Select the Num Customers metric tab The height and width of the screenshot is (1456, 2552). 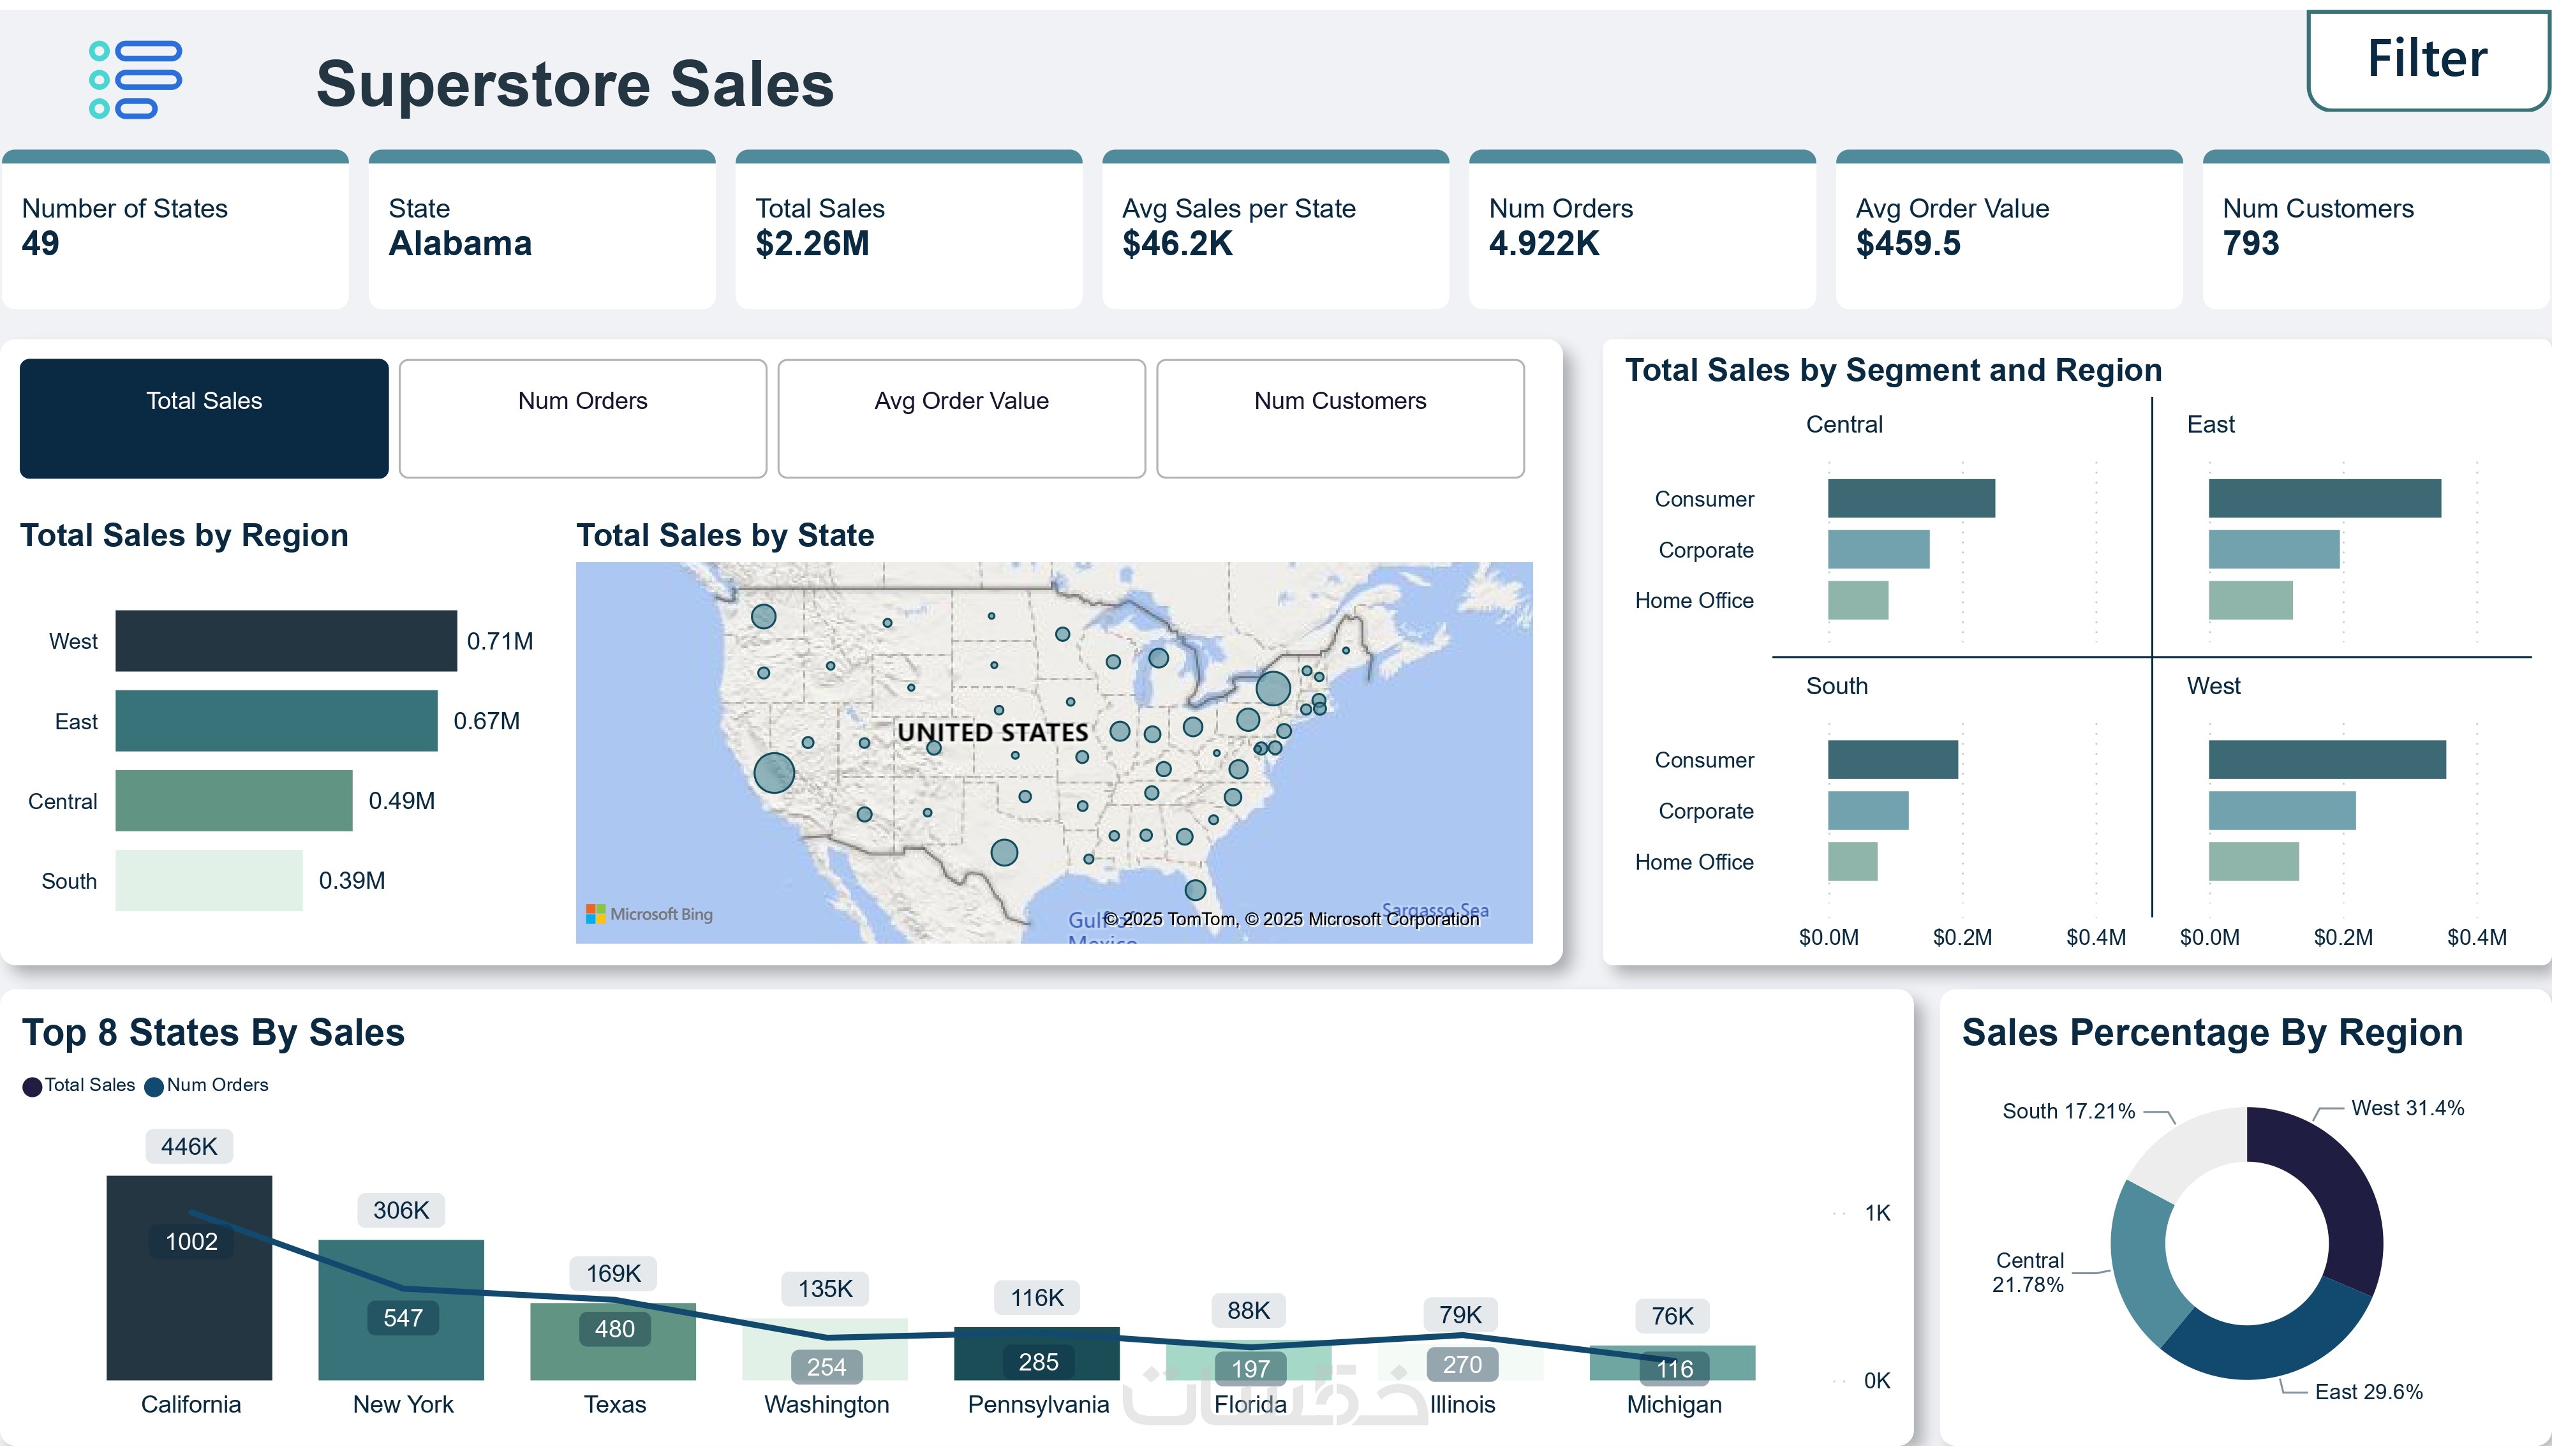[1339, 418]
